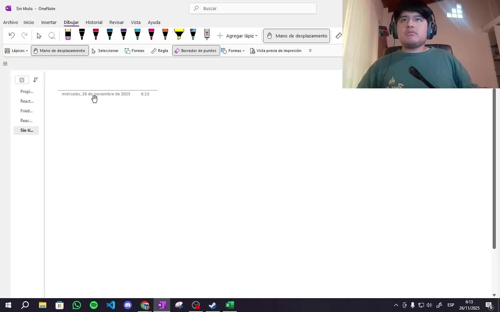Open the React... page in list

[26, 101]
